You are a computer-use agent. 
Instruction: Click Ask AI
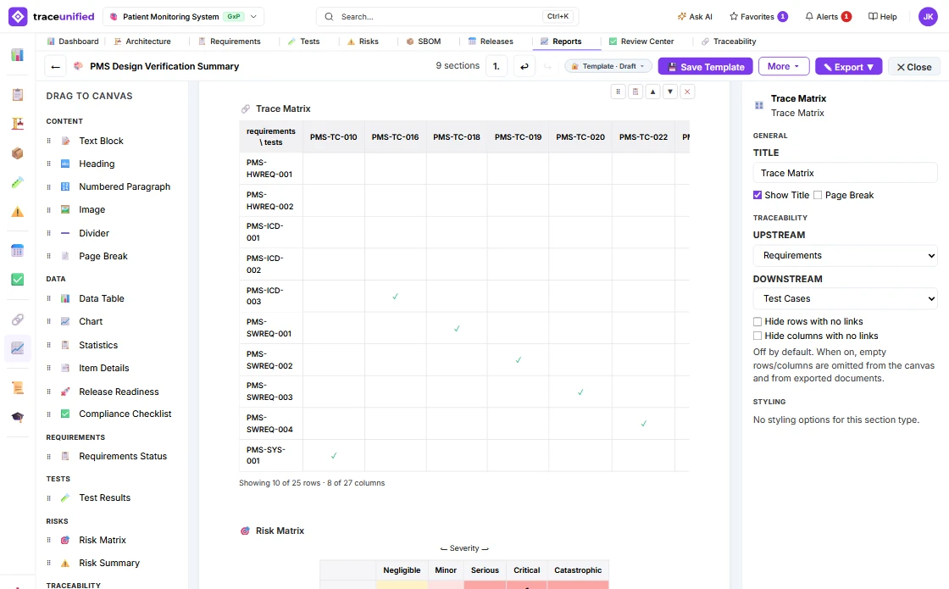click(x=695, y=17)
